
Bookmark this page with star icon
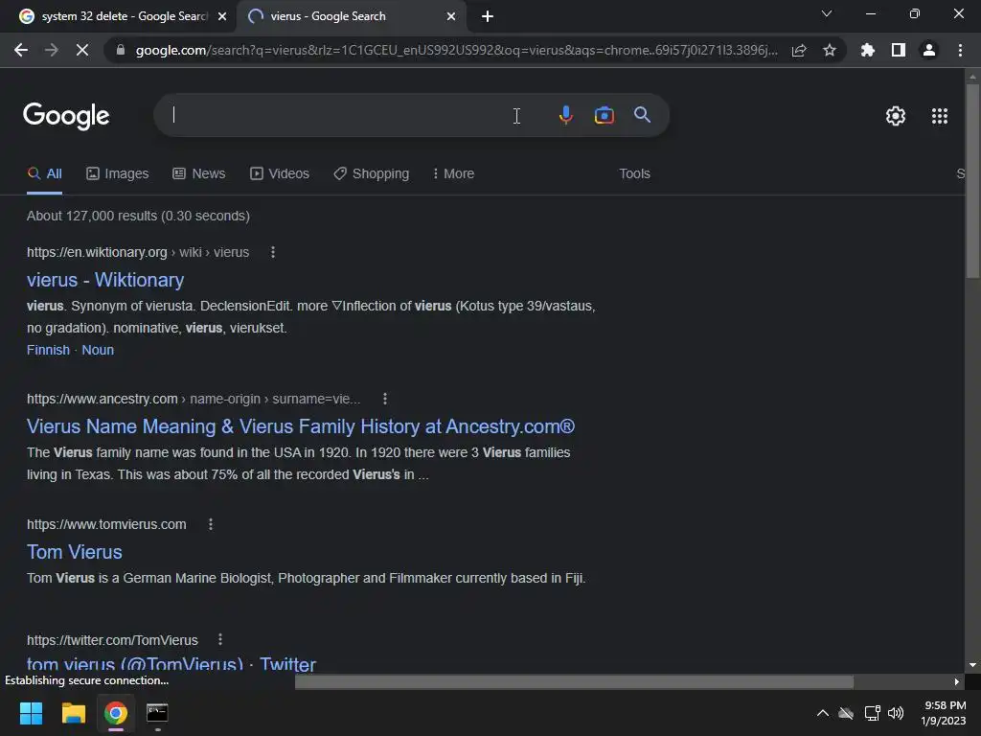[x=829, y=50]
